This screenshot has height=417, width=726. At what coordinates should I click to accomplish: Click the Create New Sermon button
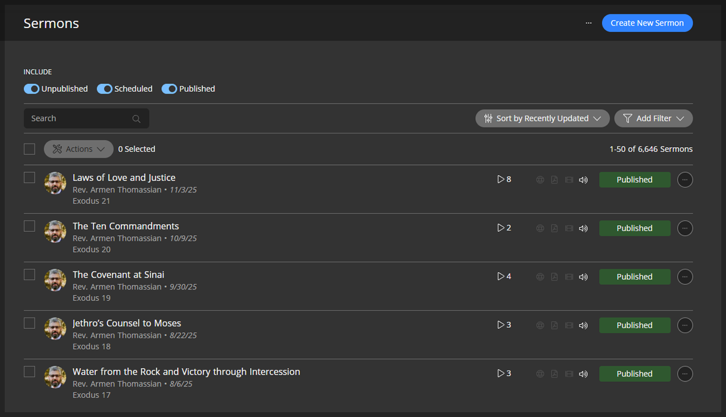(647, 23)
